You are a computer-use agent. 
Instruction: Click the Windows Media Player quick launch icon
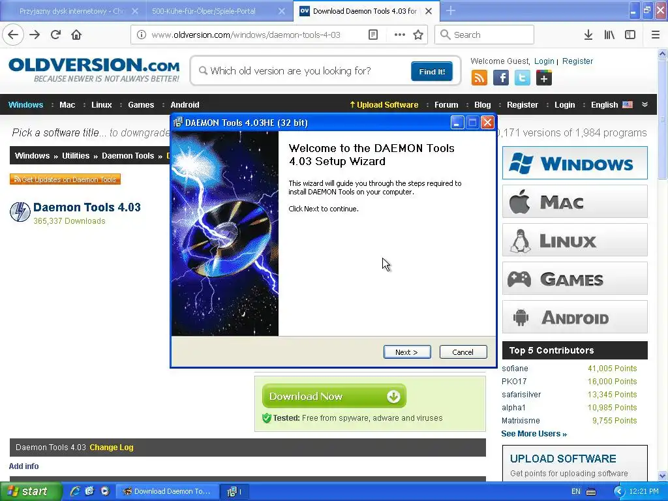click(x=105, y=491)
